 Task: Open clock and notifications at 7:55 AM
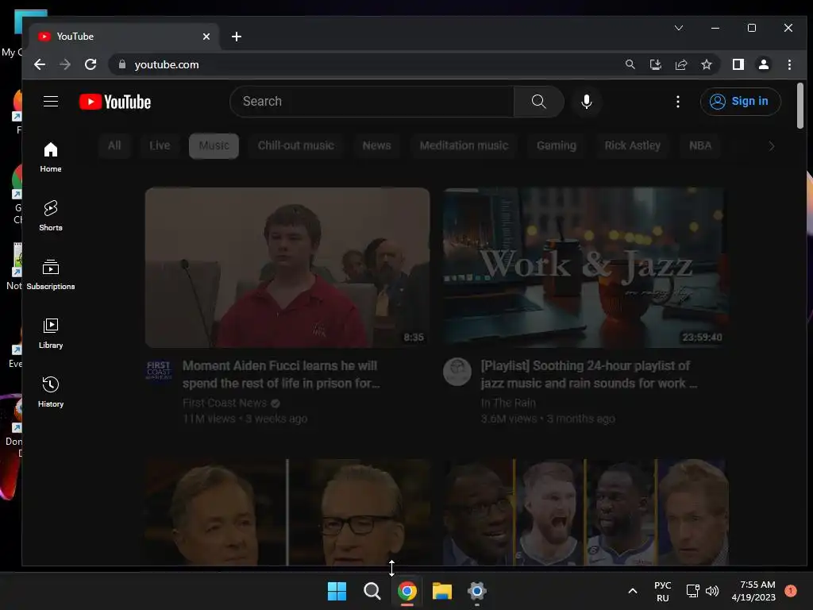[x=753, y=591]
